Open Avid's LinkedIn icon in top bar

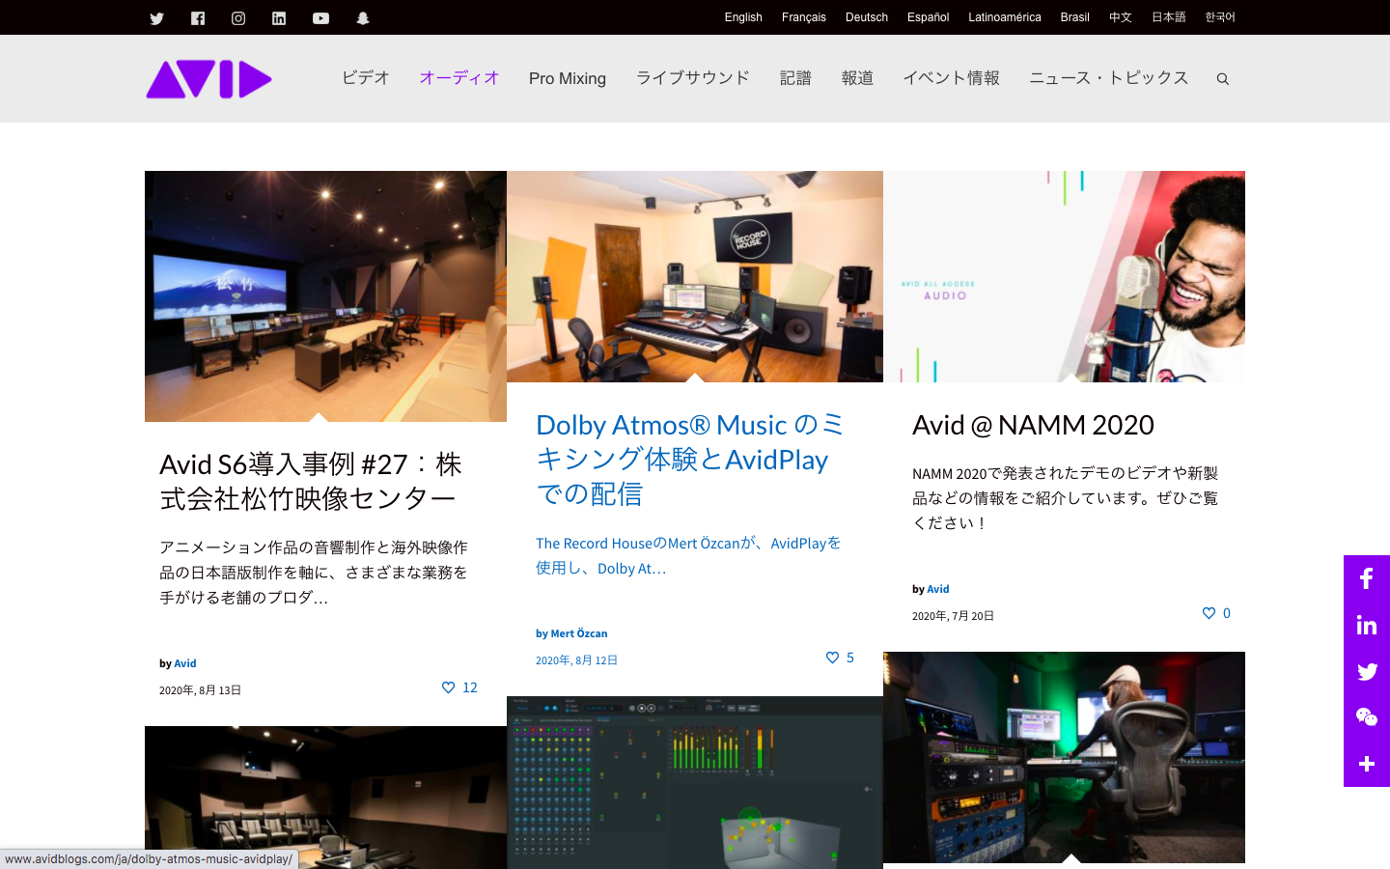click(279, 18)
